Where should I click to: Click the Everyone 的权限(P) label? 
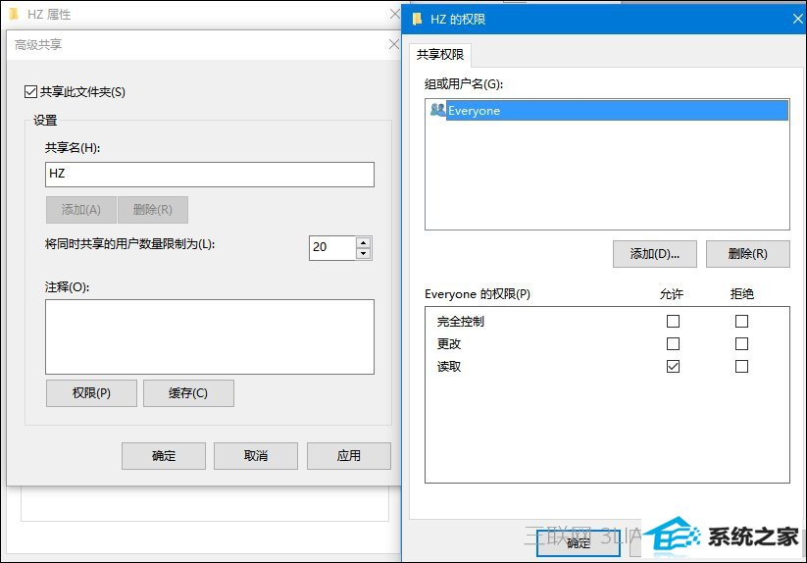click(x=478, y=294)
